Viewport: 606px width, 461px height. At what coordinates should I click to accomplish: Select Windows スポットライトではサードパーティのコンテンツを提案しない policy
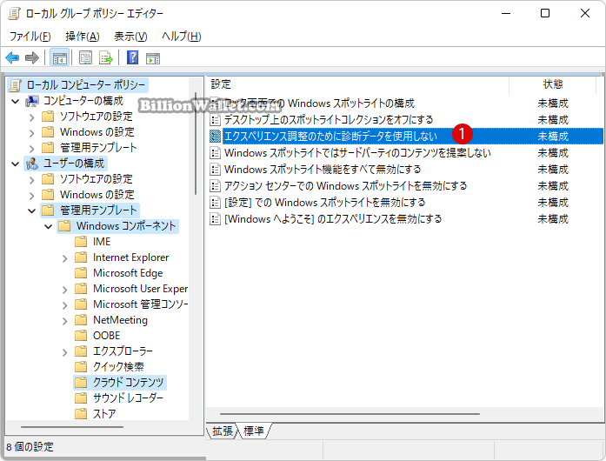point(357,153)
